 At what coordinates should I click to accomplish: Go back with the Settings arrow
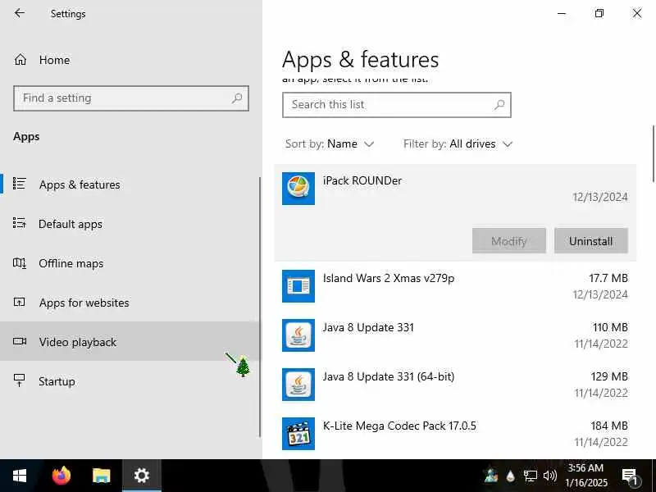coord(20,13)
